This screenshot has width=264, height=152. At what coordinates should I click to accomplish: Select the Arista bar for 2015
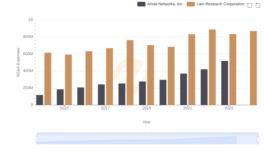[x=60, y=97]
